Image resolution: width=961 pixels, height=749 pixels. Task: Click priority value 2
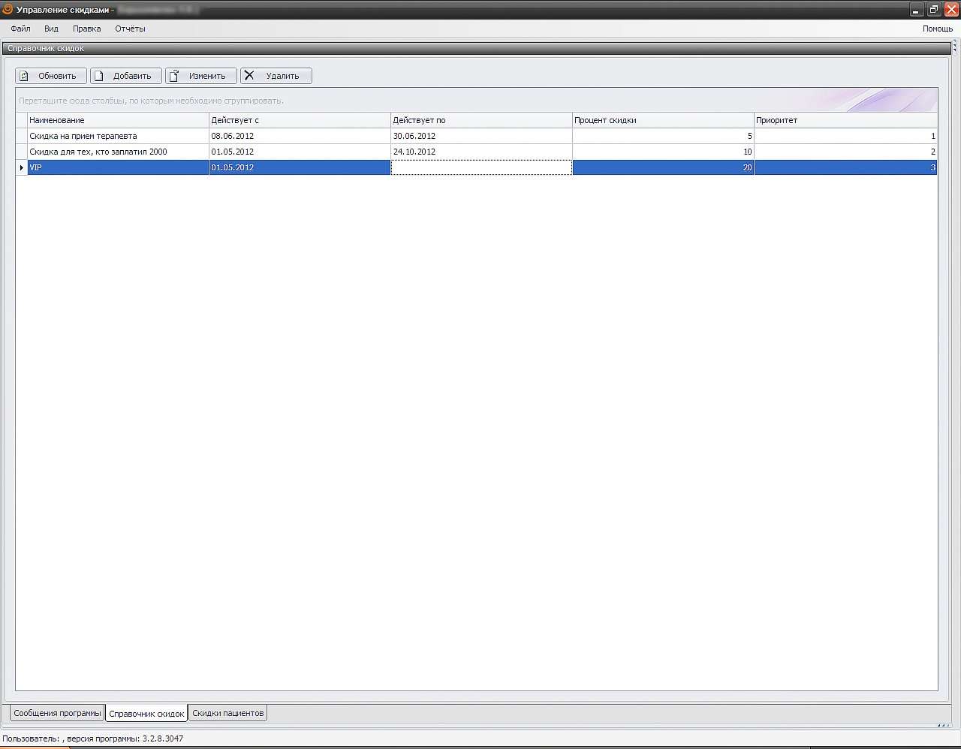(x=845, y=152)
